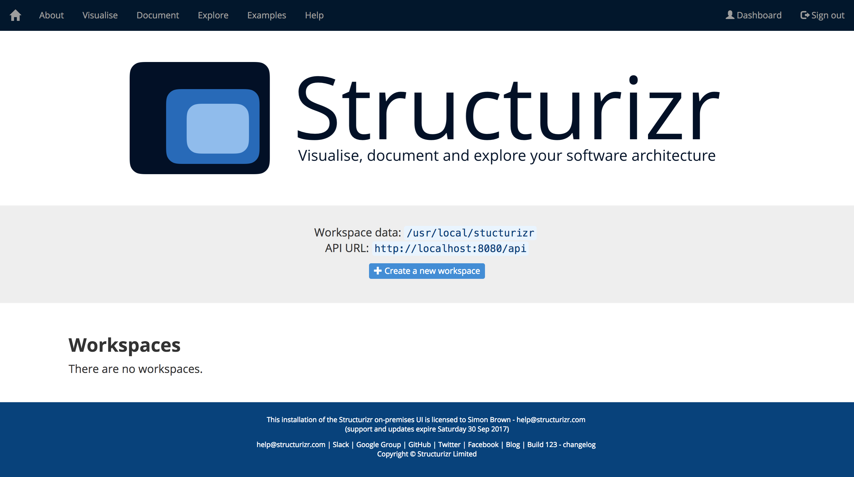Screen dimensions: 854x477
Task: Go to the Dashboard link
Action: point(754,15)
